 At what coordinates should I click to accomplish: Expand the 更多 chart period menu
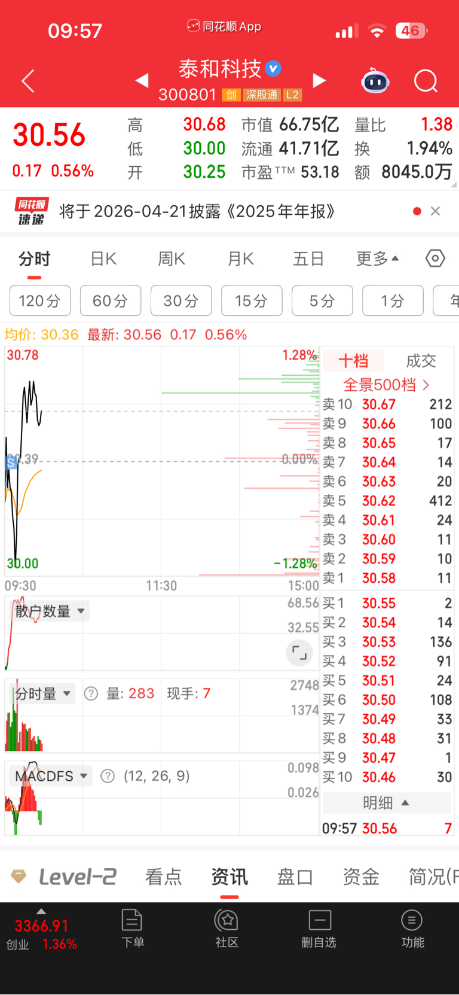pos(377,259)
